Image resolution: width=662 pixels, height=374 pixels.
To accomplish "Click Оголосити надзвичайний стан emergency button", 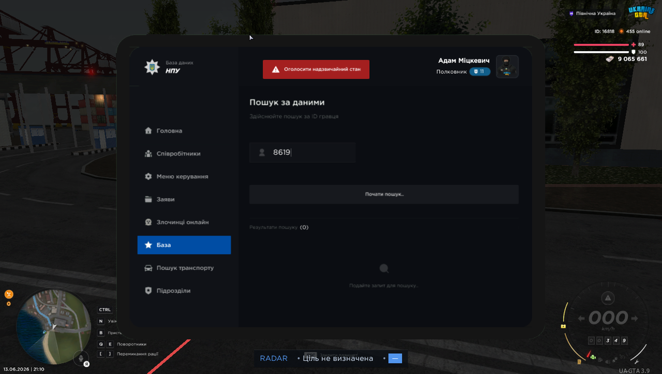I will [316, 69].
